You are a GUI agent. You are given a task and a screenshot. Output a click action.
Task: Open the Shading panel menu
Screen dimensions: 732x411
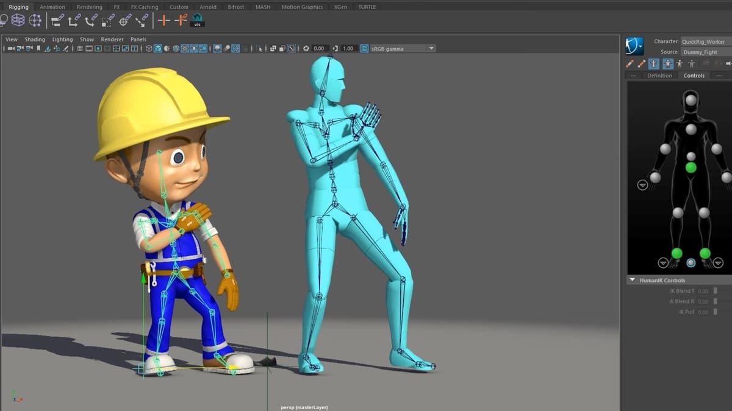tap(35, 40)
